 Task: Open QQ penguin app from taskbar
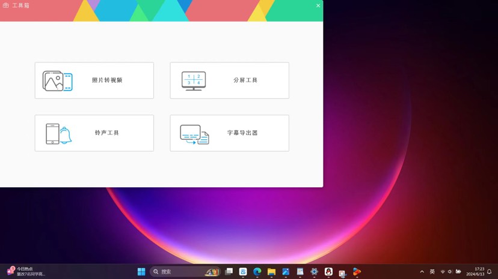coord(328,272)
